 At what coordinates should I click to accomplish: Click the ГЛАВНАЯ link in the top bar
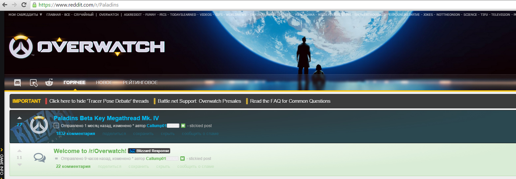pos(54,14)
